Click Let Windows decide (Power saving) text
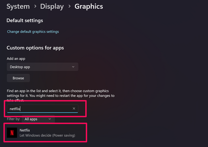Viewport: 208px width, 147px height. pyautogui.click(x=47, y=135)
